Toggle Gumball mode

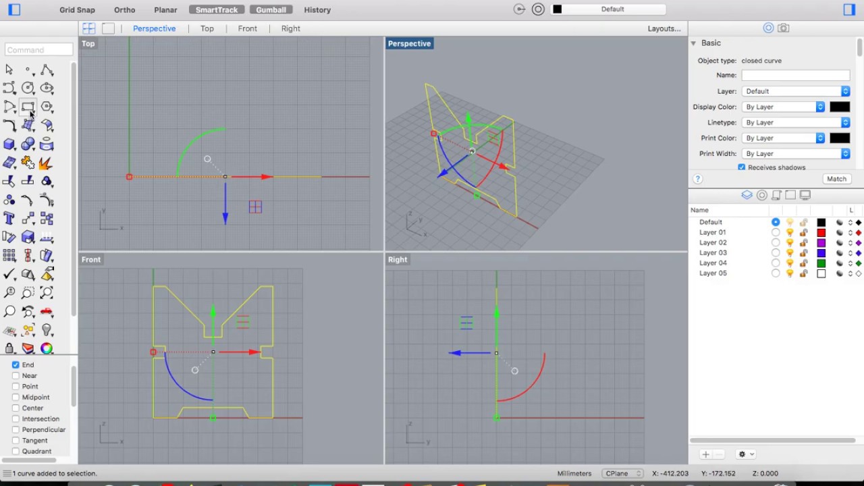[x=271, y=10]
